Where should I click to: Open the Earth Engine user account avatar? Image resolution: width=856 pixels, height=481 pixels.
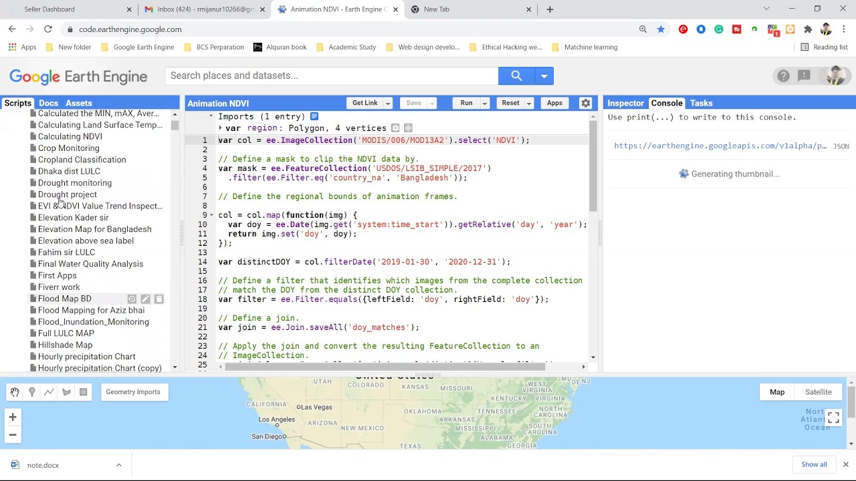click(x=835, y=75)
